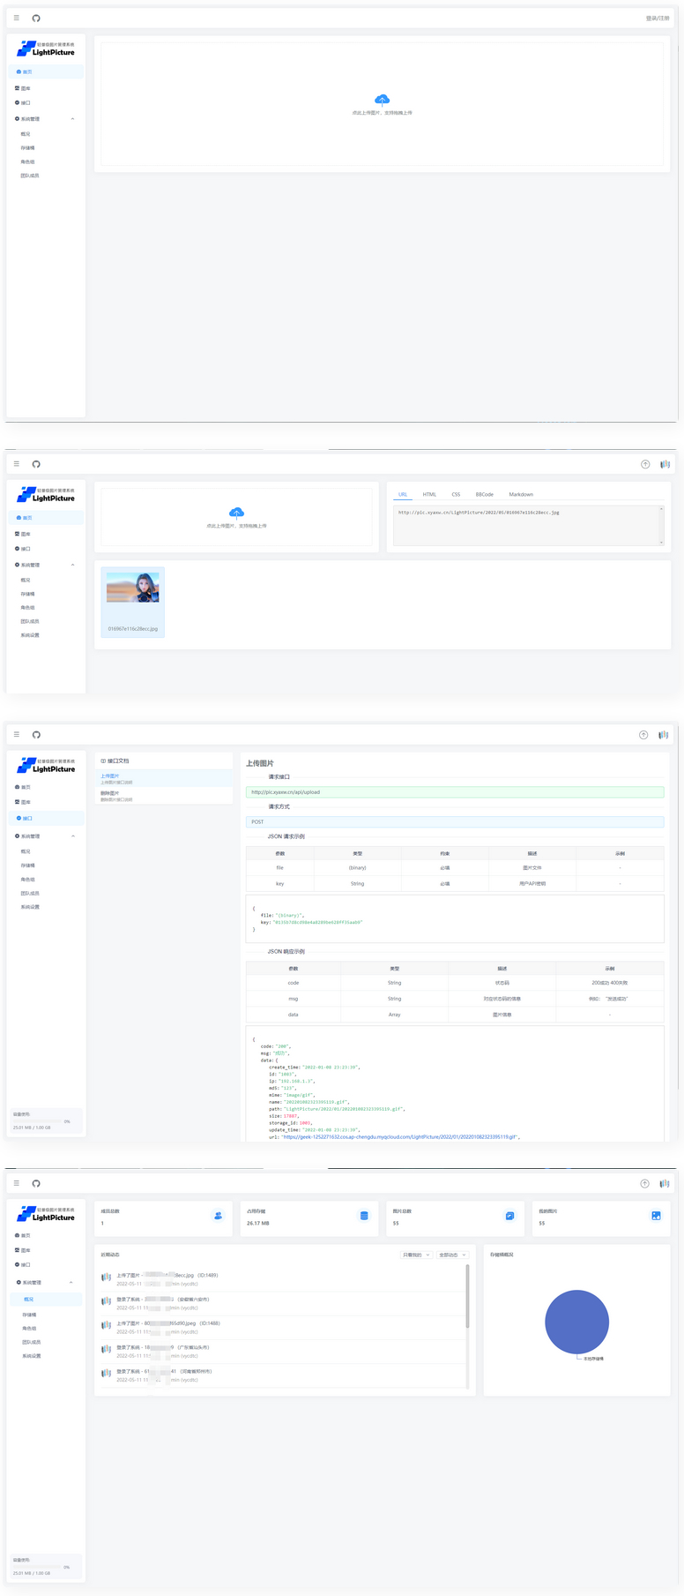
Task: Click avatar icon beside ID:1489 upload entry
Action: coord(106,1278)
